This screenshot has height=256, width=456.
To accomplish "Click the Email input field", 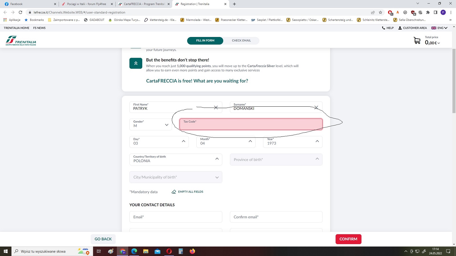I will 176,217.
